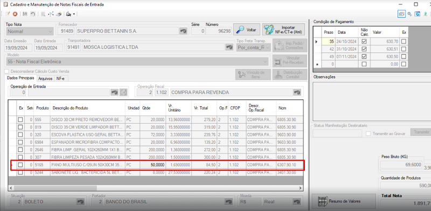Select row SABONETE LIQ. BACTERICIDA 5L
The height and width of the screenshot is (211, 431).
click(x=156, y=173)
